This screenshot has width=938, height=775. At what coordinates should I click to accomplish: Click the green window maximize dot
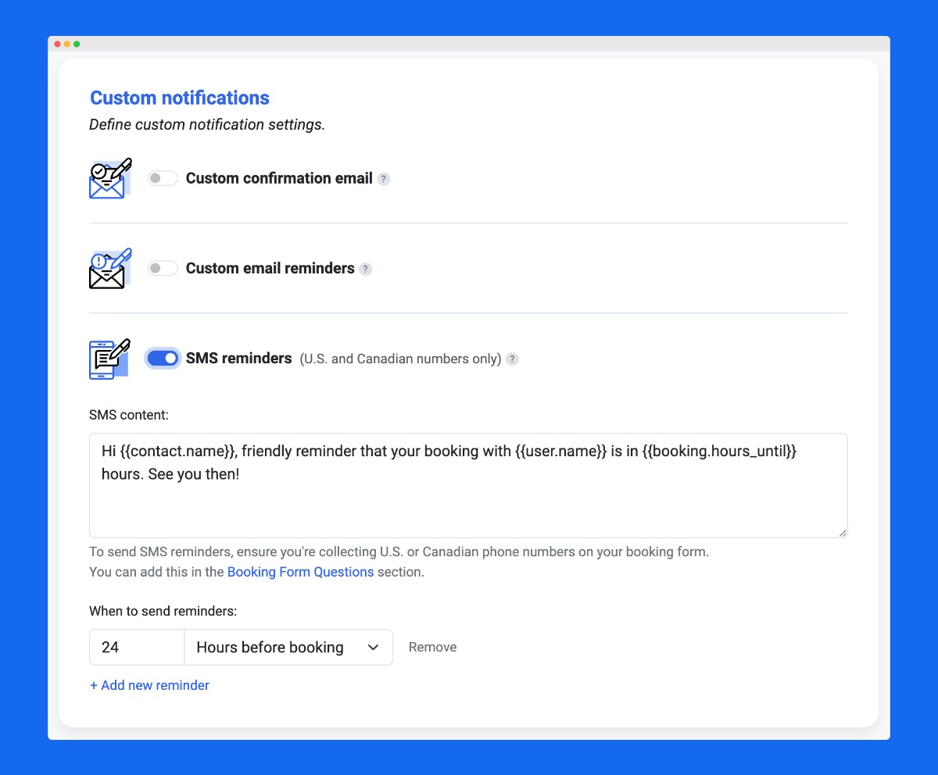pos(77,44)
